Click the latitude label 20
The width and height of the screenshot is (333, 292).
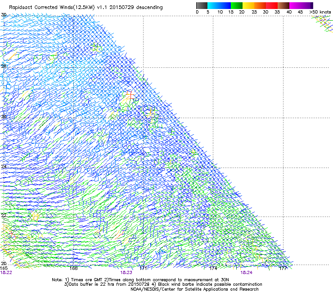4,263
